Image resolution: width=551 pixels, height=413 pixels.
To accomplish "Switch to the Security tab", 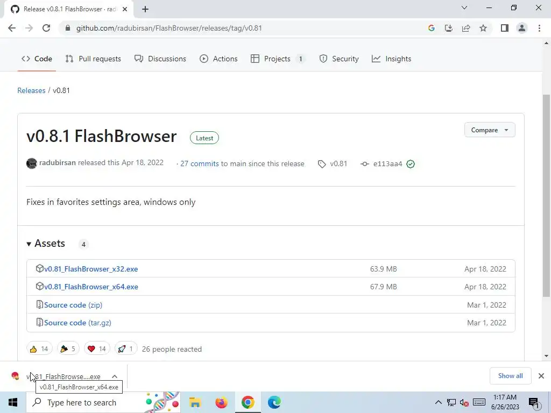I will click(x=339, y=59).
